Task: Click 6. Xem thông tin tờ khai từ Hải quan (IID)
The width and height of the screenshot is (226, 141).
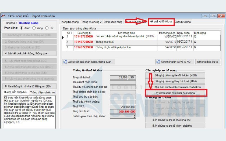Action: (x=30, y=86)
